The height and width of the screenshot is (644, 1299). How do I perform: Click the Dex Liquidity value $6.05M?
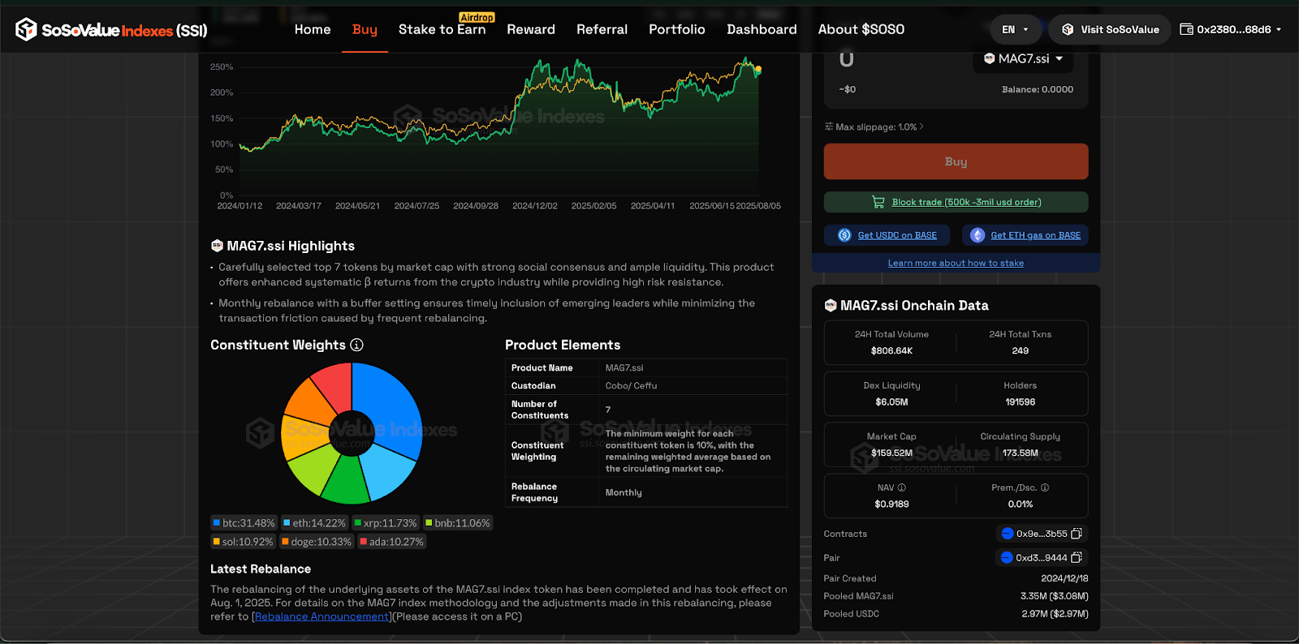pos(891,401)
